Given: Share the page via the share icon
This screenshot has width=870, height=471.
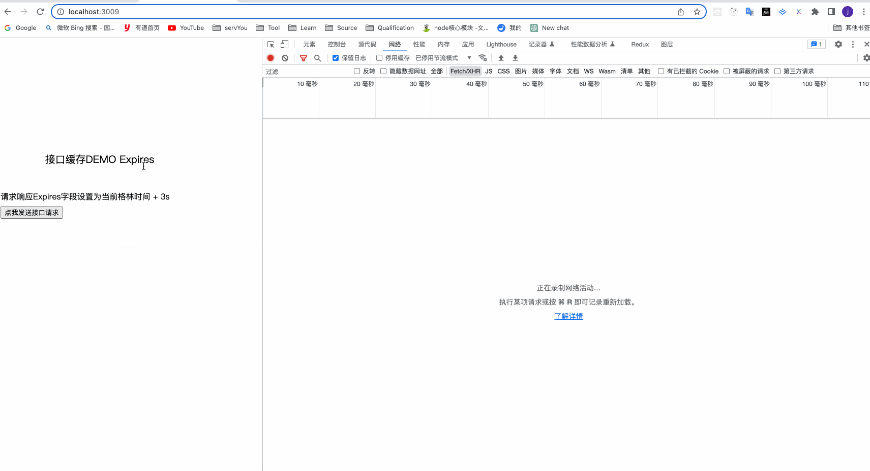Looking at the screenshot, I should pyautogui.click(x=681, y=12).
